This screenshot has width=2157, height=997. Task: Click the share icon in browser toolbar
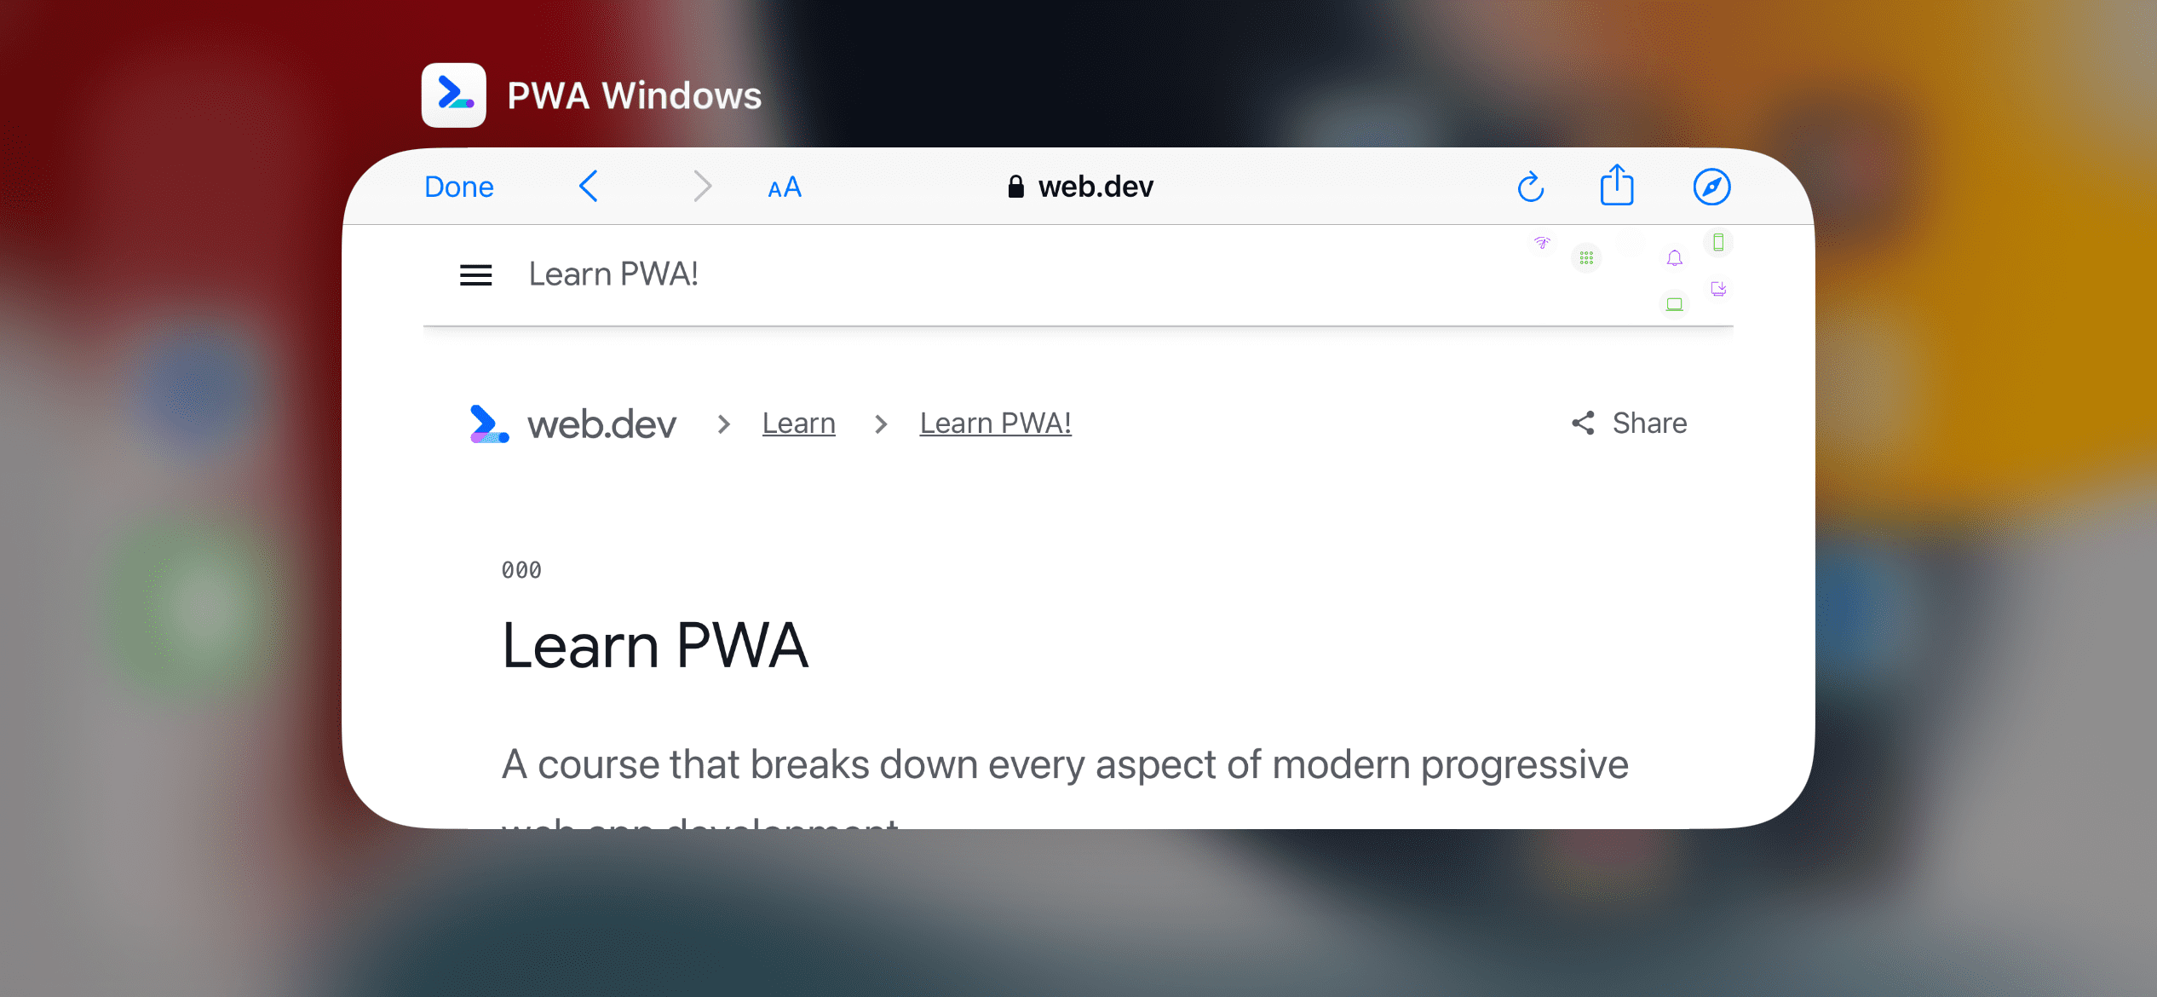click(1616, 186)
